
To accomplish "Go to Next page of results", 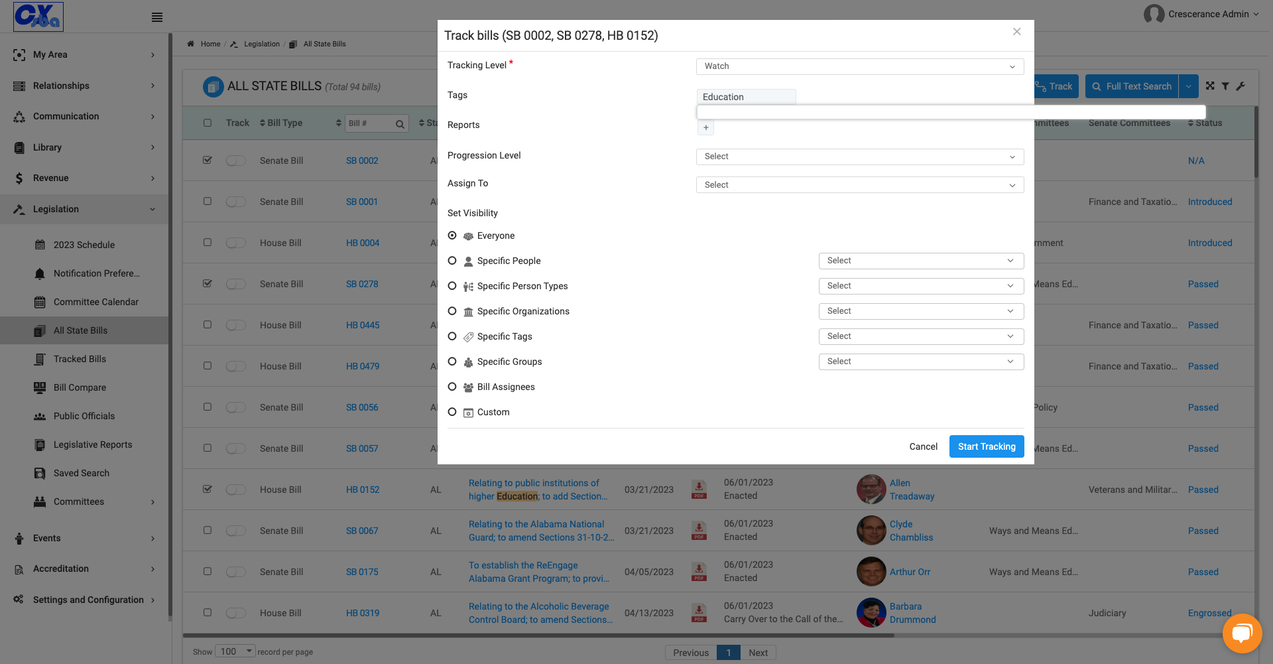I will coord(758,653).
